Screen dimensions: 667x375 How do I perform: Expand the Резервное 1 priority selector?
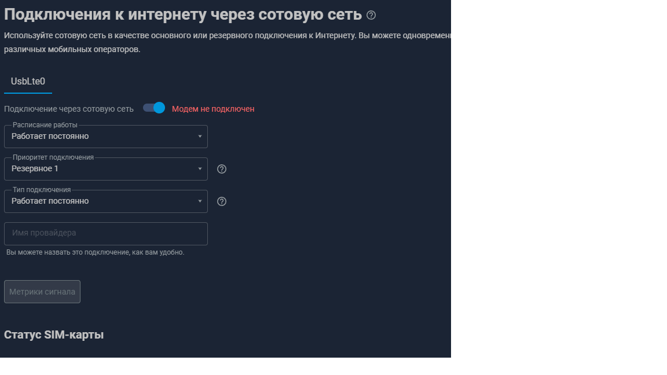(x=106, y=169)
